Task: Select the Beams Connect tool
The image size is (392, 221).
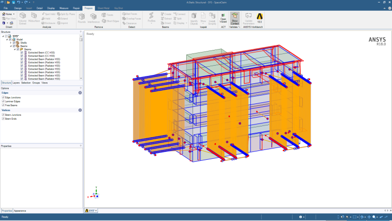Action: pyautogui.click(x=179, y=14)
